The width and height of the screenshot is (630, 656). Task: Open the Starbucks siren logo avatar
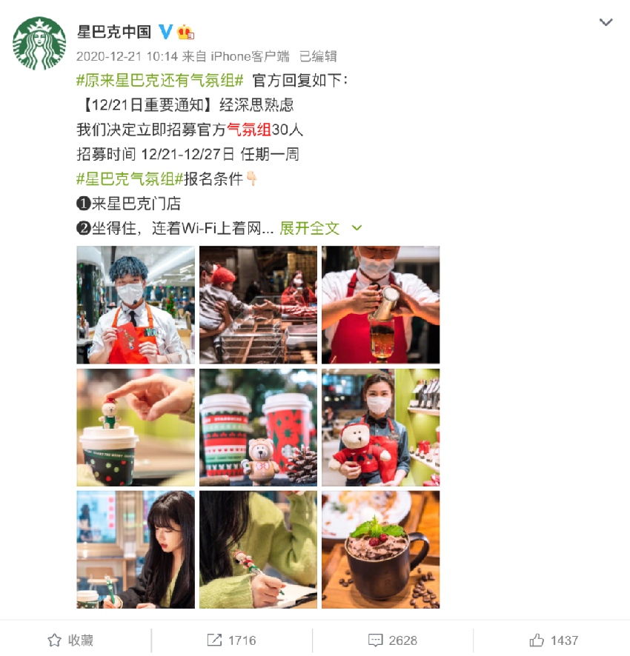[39, 43]
